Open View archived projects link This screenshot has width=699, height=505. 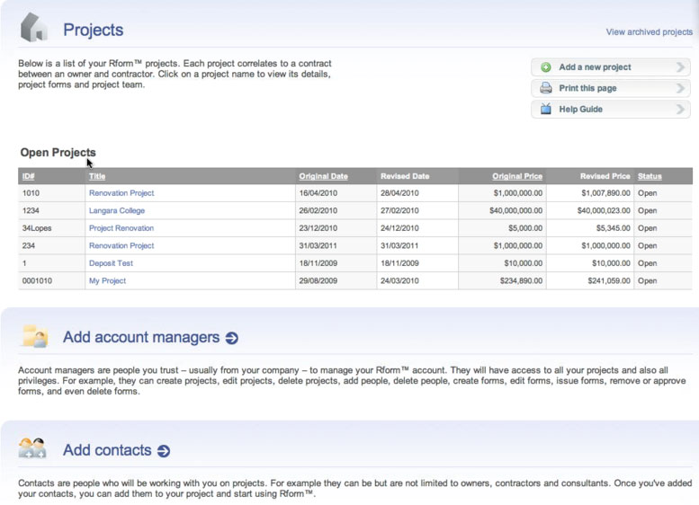pyautogui.click(x=650, y=32)
